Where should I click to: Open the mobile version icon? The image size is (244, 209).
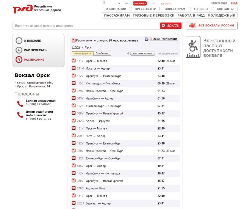(x=104, y=3)
